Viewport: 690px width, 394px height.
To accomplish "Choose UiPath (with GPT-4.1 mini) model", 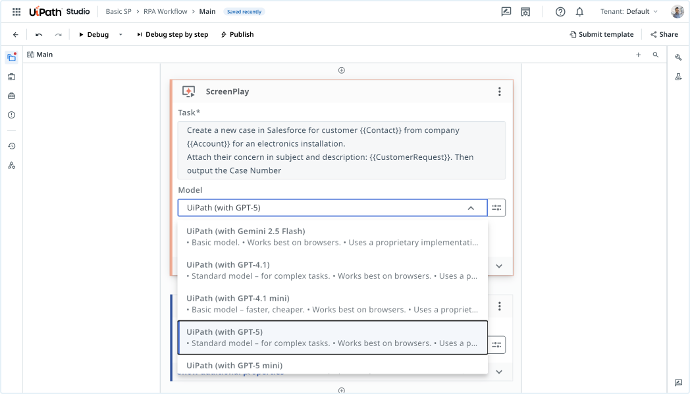I will [x=332, y=304].
